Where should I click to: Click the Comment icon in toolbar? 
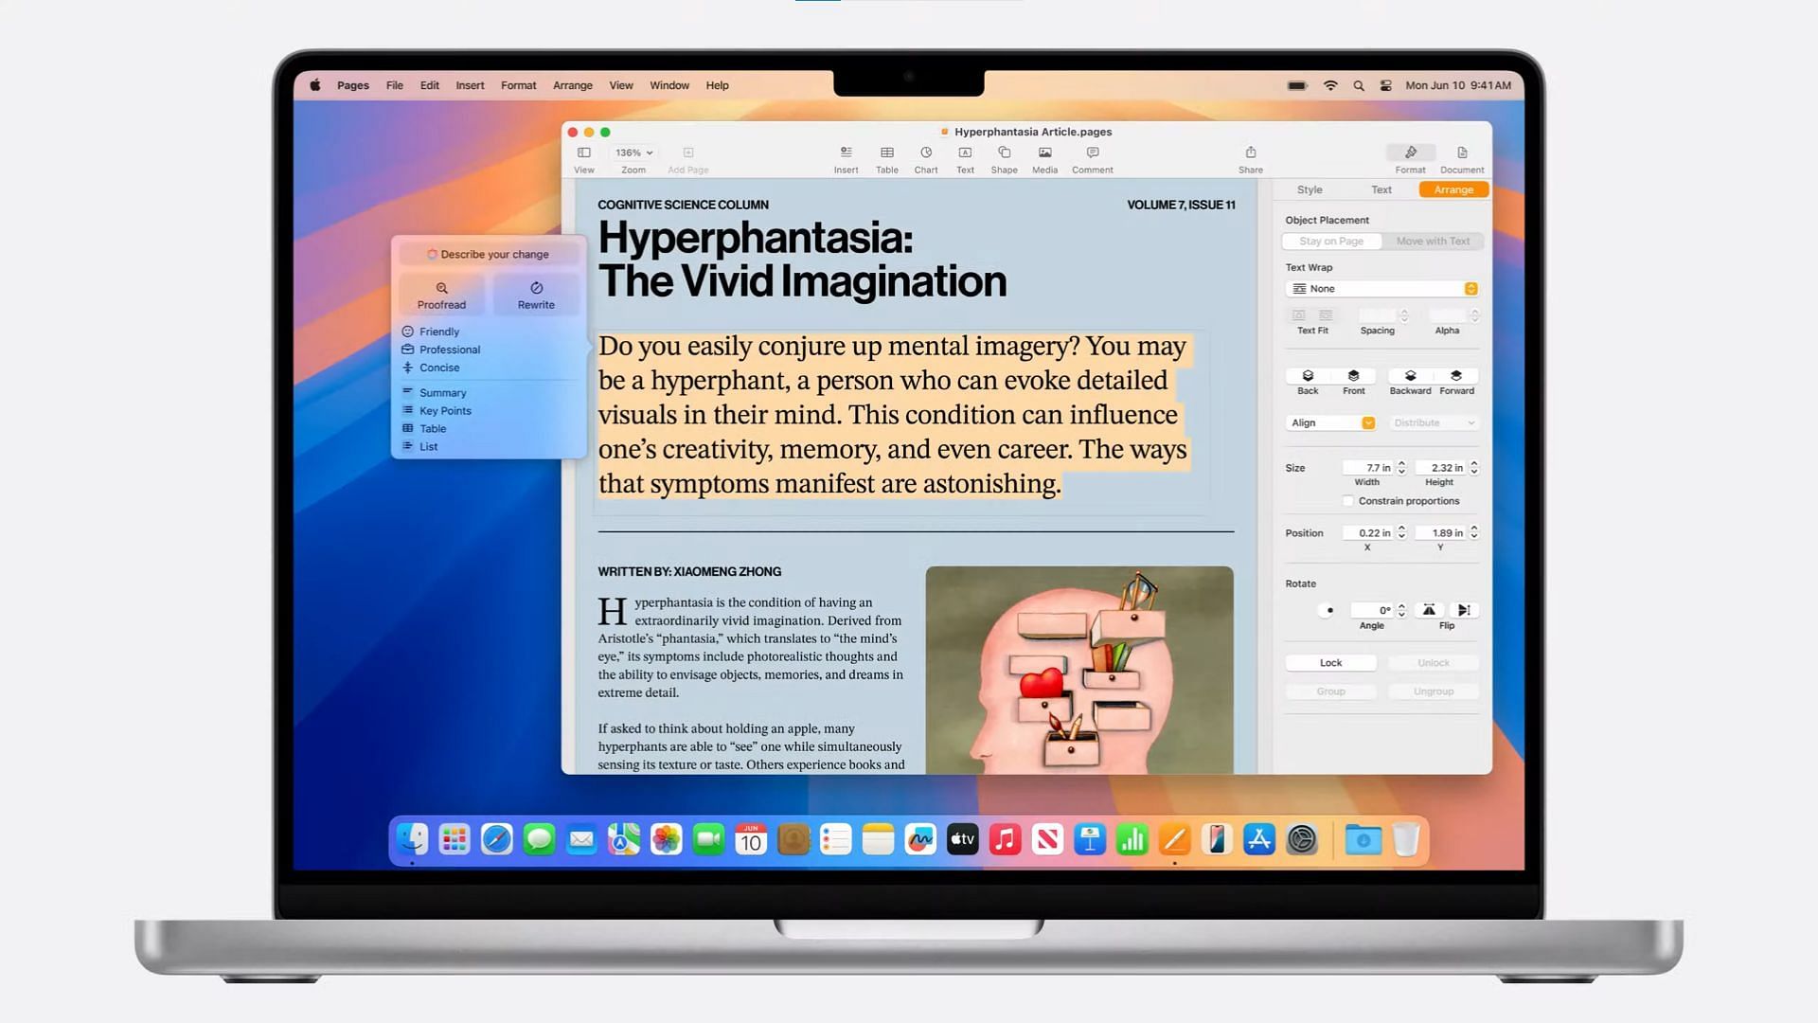pyautogui.click(x=1092, y=153)
